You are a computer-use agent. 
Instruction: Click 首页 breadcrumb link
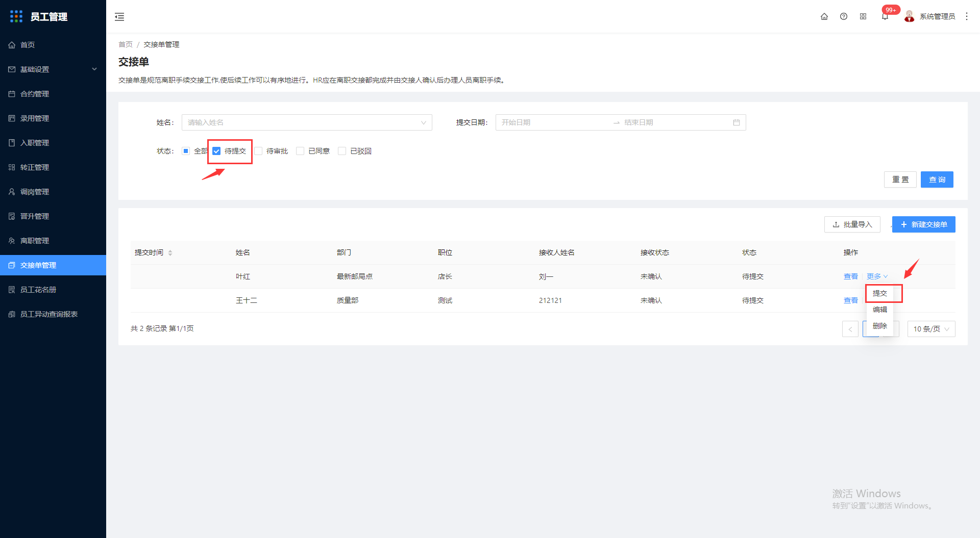[126, 44]
